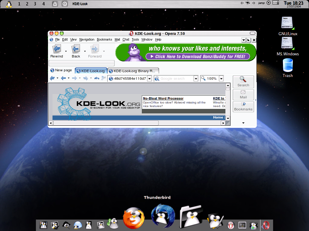Click the vertical scrollbar down arrow
The height and width of the screenshot is (231, 309).
pyautogui.click(x=228, y=118)
